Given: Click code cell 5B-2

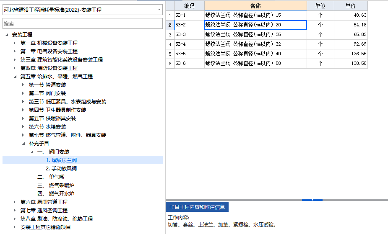Looking at the screenshot, I should click(190, 25).
